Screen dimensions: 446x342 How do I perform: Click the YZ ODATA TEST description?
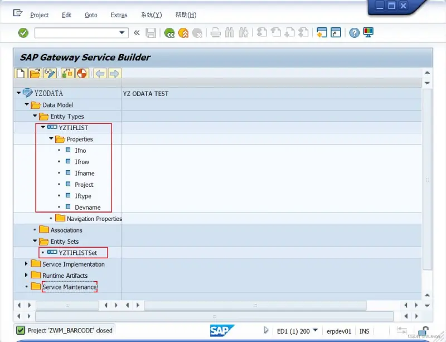[x=146, y=94]
